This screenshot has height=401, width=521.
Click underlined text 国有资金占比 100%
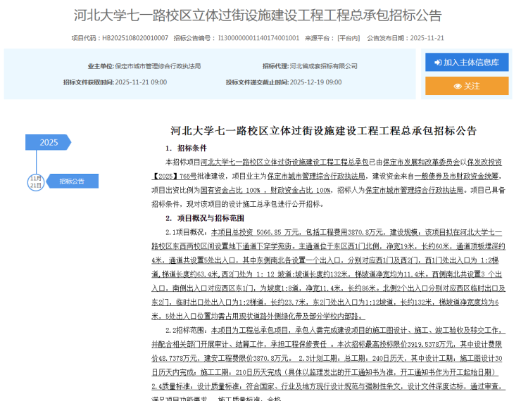click(x=230, y=190)
